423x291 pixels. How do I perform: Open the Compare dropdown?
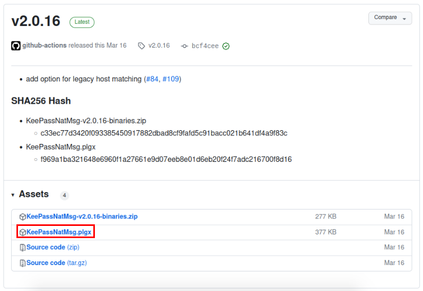coord(390,18)
